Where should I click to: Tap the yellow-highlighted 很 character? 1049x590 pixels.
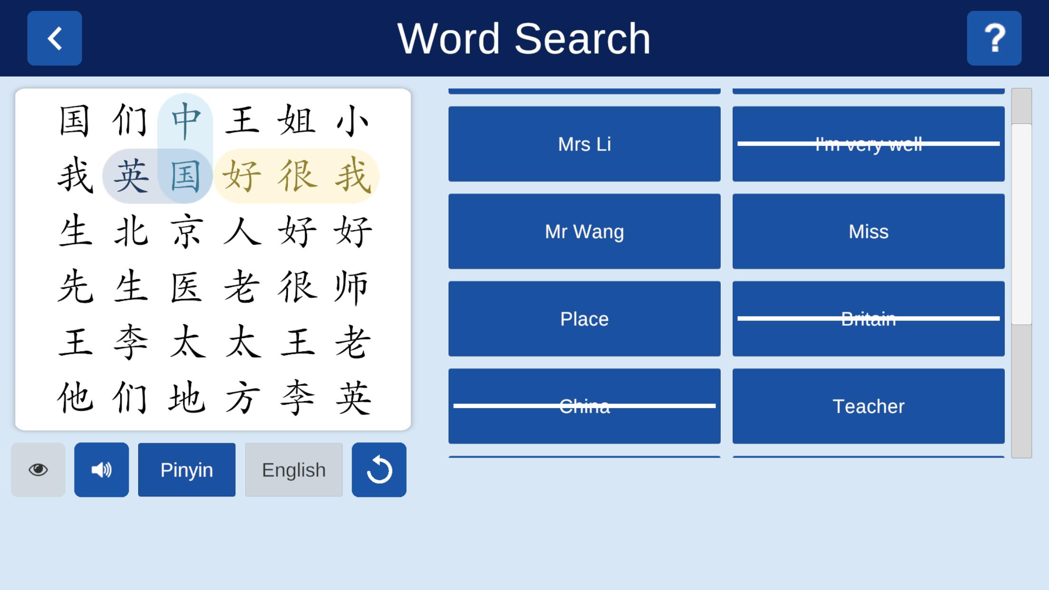coord(297,176)
